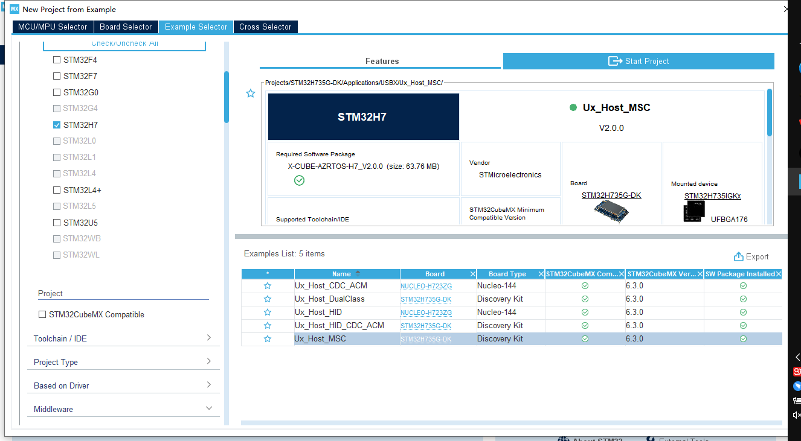The image size is (801, 441).
Task: Open the STM32H735G-DK board link in details
Action: 611,195
